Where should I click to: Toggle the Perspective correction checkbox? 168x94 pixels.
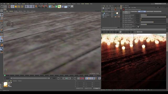135,26
